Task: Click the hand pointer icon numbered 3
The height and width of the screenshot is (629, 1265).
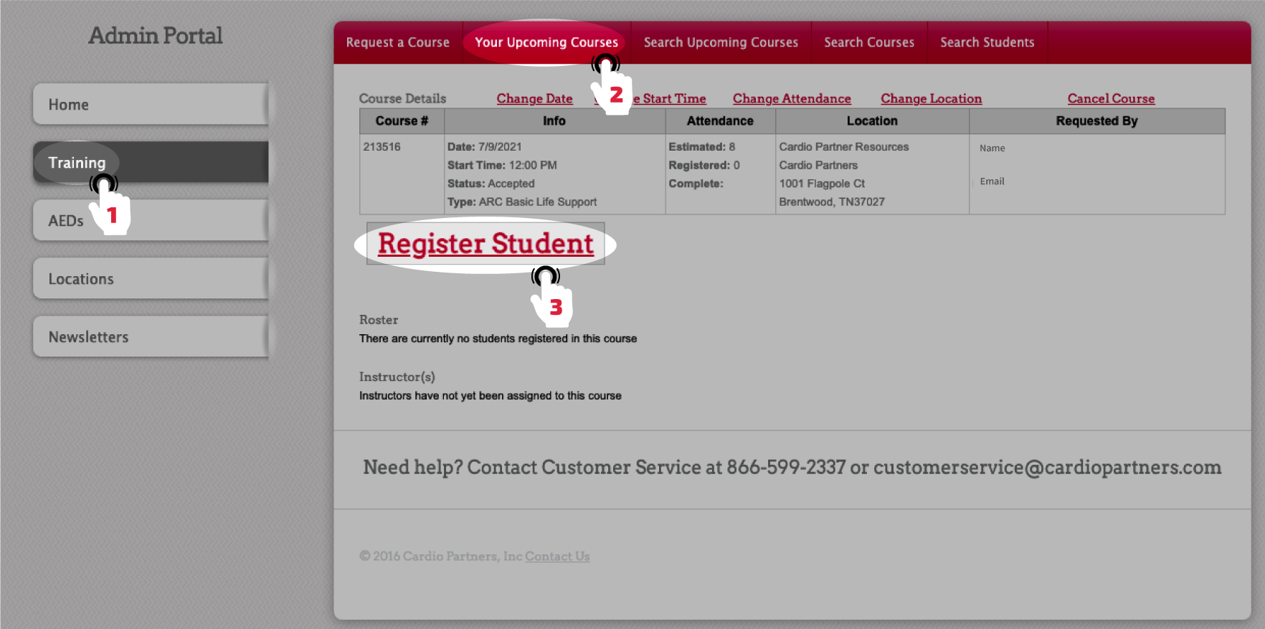Action: click(x=551, y=298)
